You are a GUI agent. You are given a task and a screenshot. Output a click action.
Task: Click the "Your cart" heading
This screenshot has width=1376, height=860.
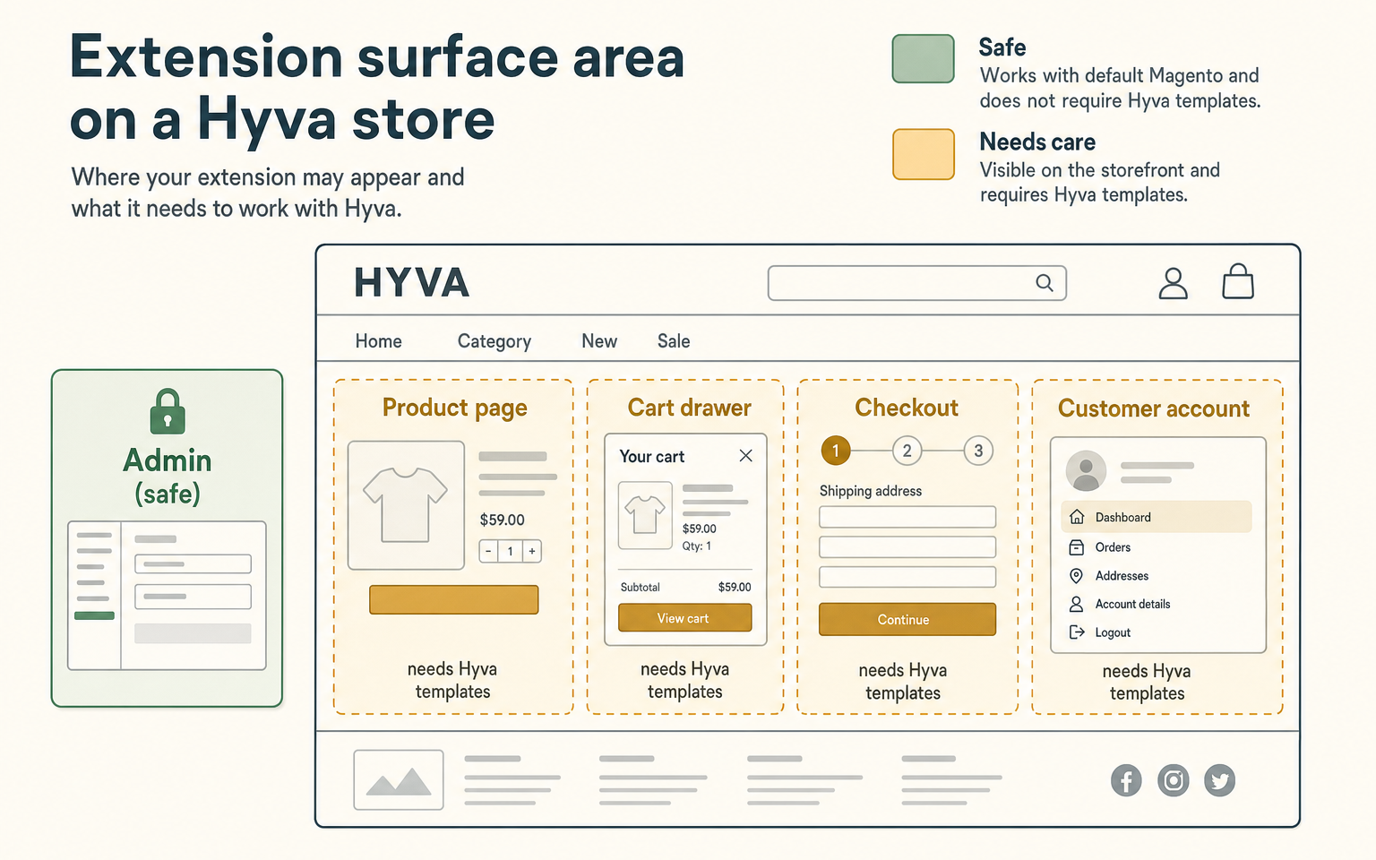[652, 457]
